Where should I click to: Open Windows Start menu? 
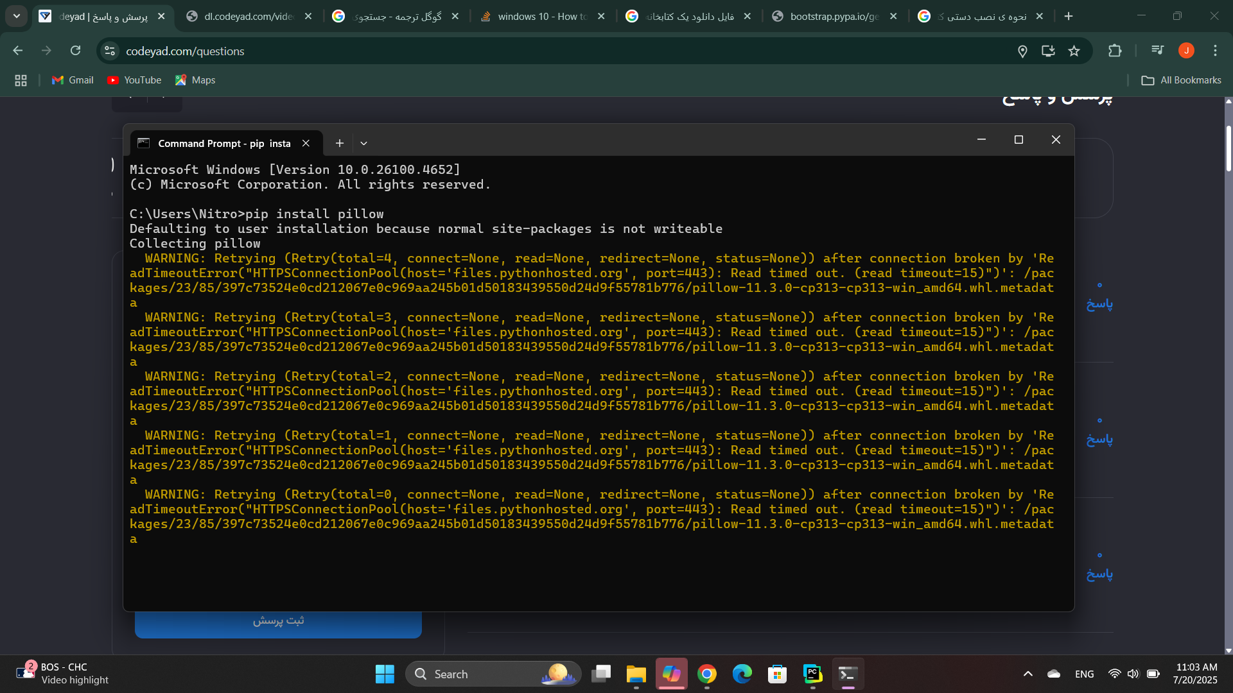click(385, 674)
